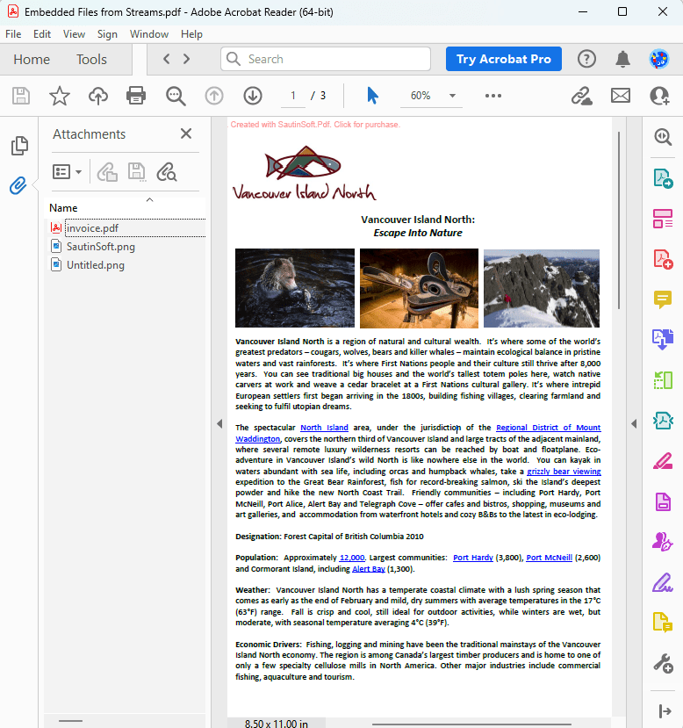The width and height of the screenshot is (683, 728).
Task: Open page thumbnails panel icon
Action: pyautogui.click(x=18, y=146)
